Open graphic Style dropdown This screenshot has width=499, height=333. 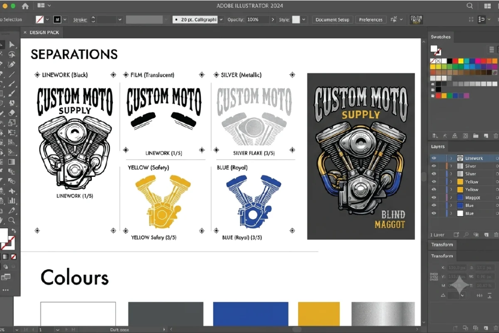[304, 20]
